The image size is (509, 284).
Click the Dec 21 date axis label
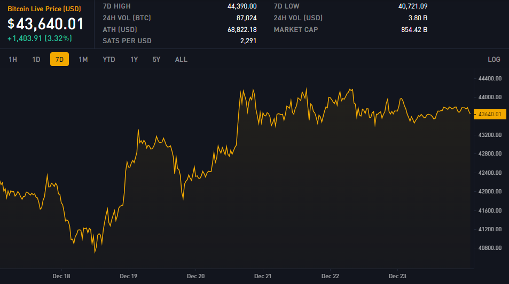point(263,277)
